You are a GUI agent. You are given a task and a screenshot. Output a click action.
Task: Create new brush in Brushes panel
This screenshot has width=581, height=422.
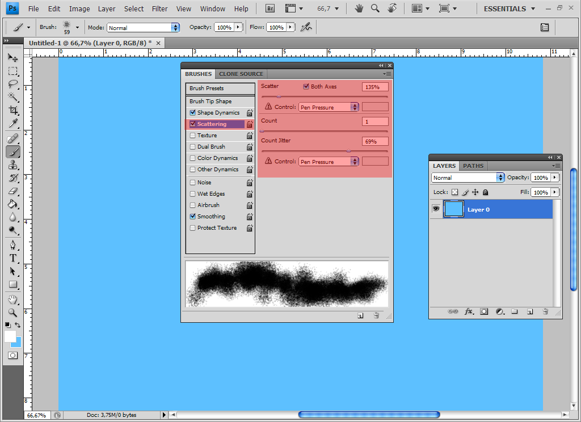[x=360, y=316]
